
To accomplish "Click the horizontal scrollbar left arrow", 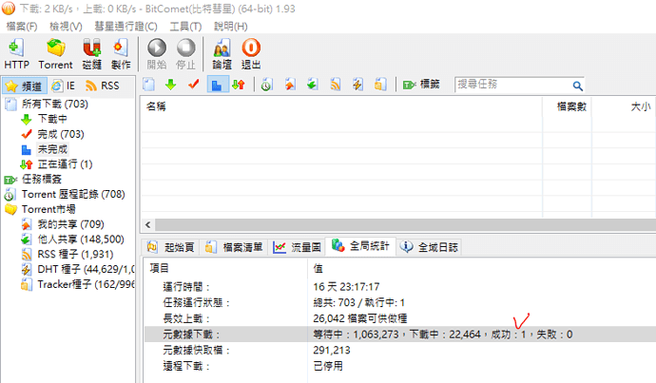I will click(147, 225).
